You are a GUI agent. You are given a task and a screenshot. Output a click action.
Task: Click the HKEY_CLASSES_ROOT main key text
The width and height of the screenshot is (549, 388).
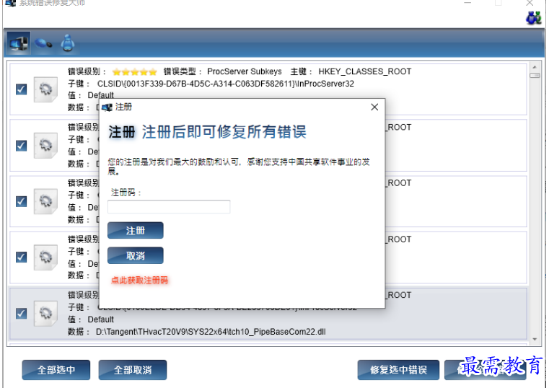tap(364, 71)
